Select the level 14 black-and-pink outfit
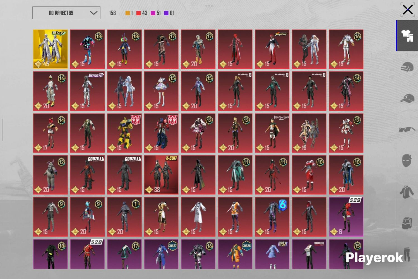The width and height of the screenshot is (418, 279). pos(346,91)
